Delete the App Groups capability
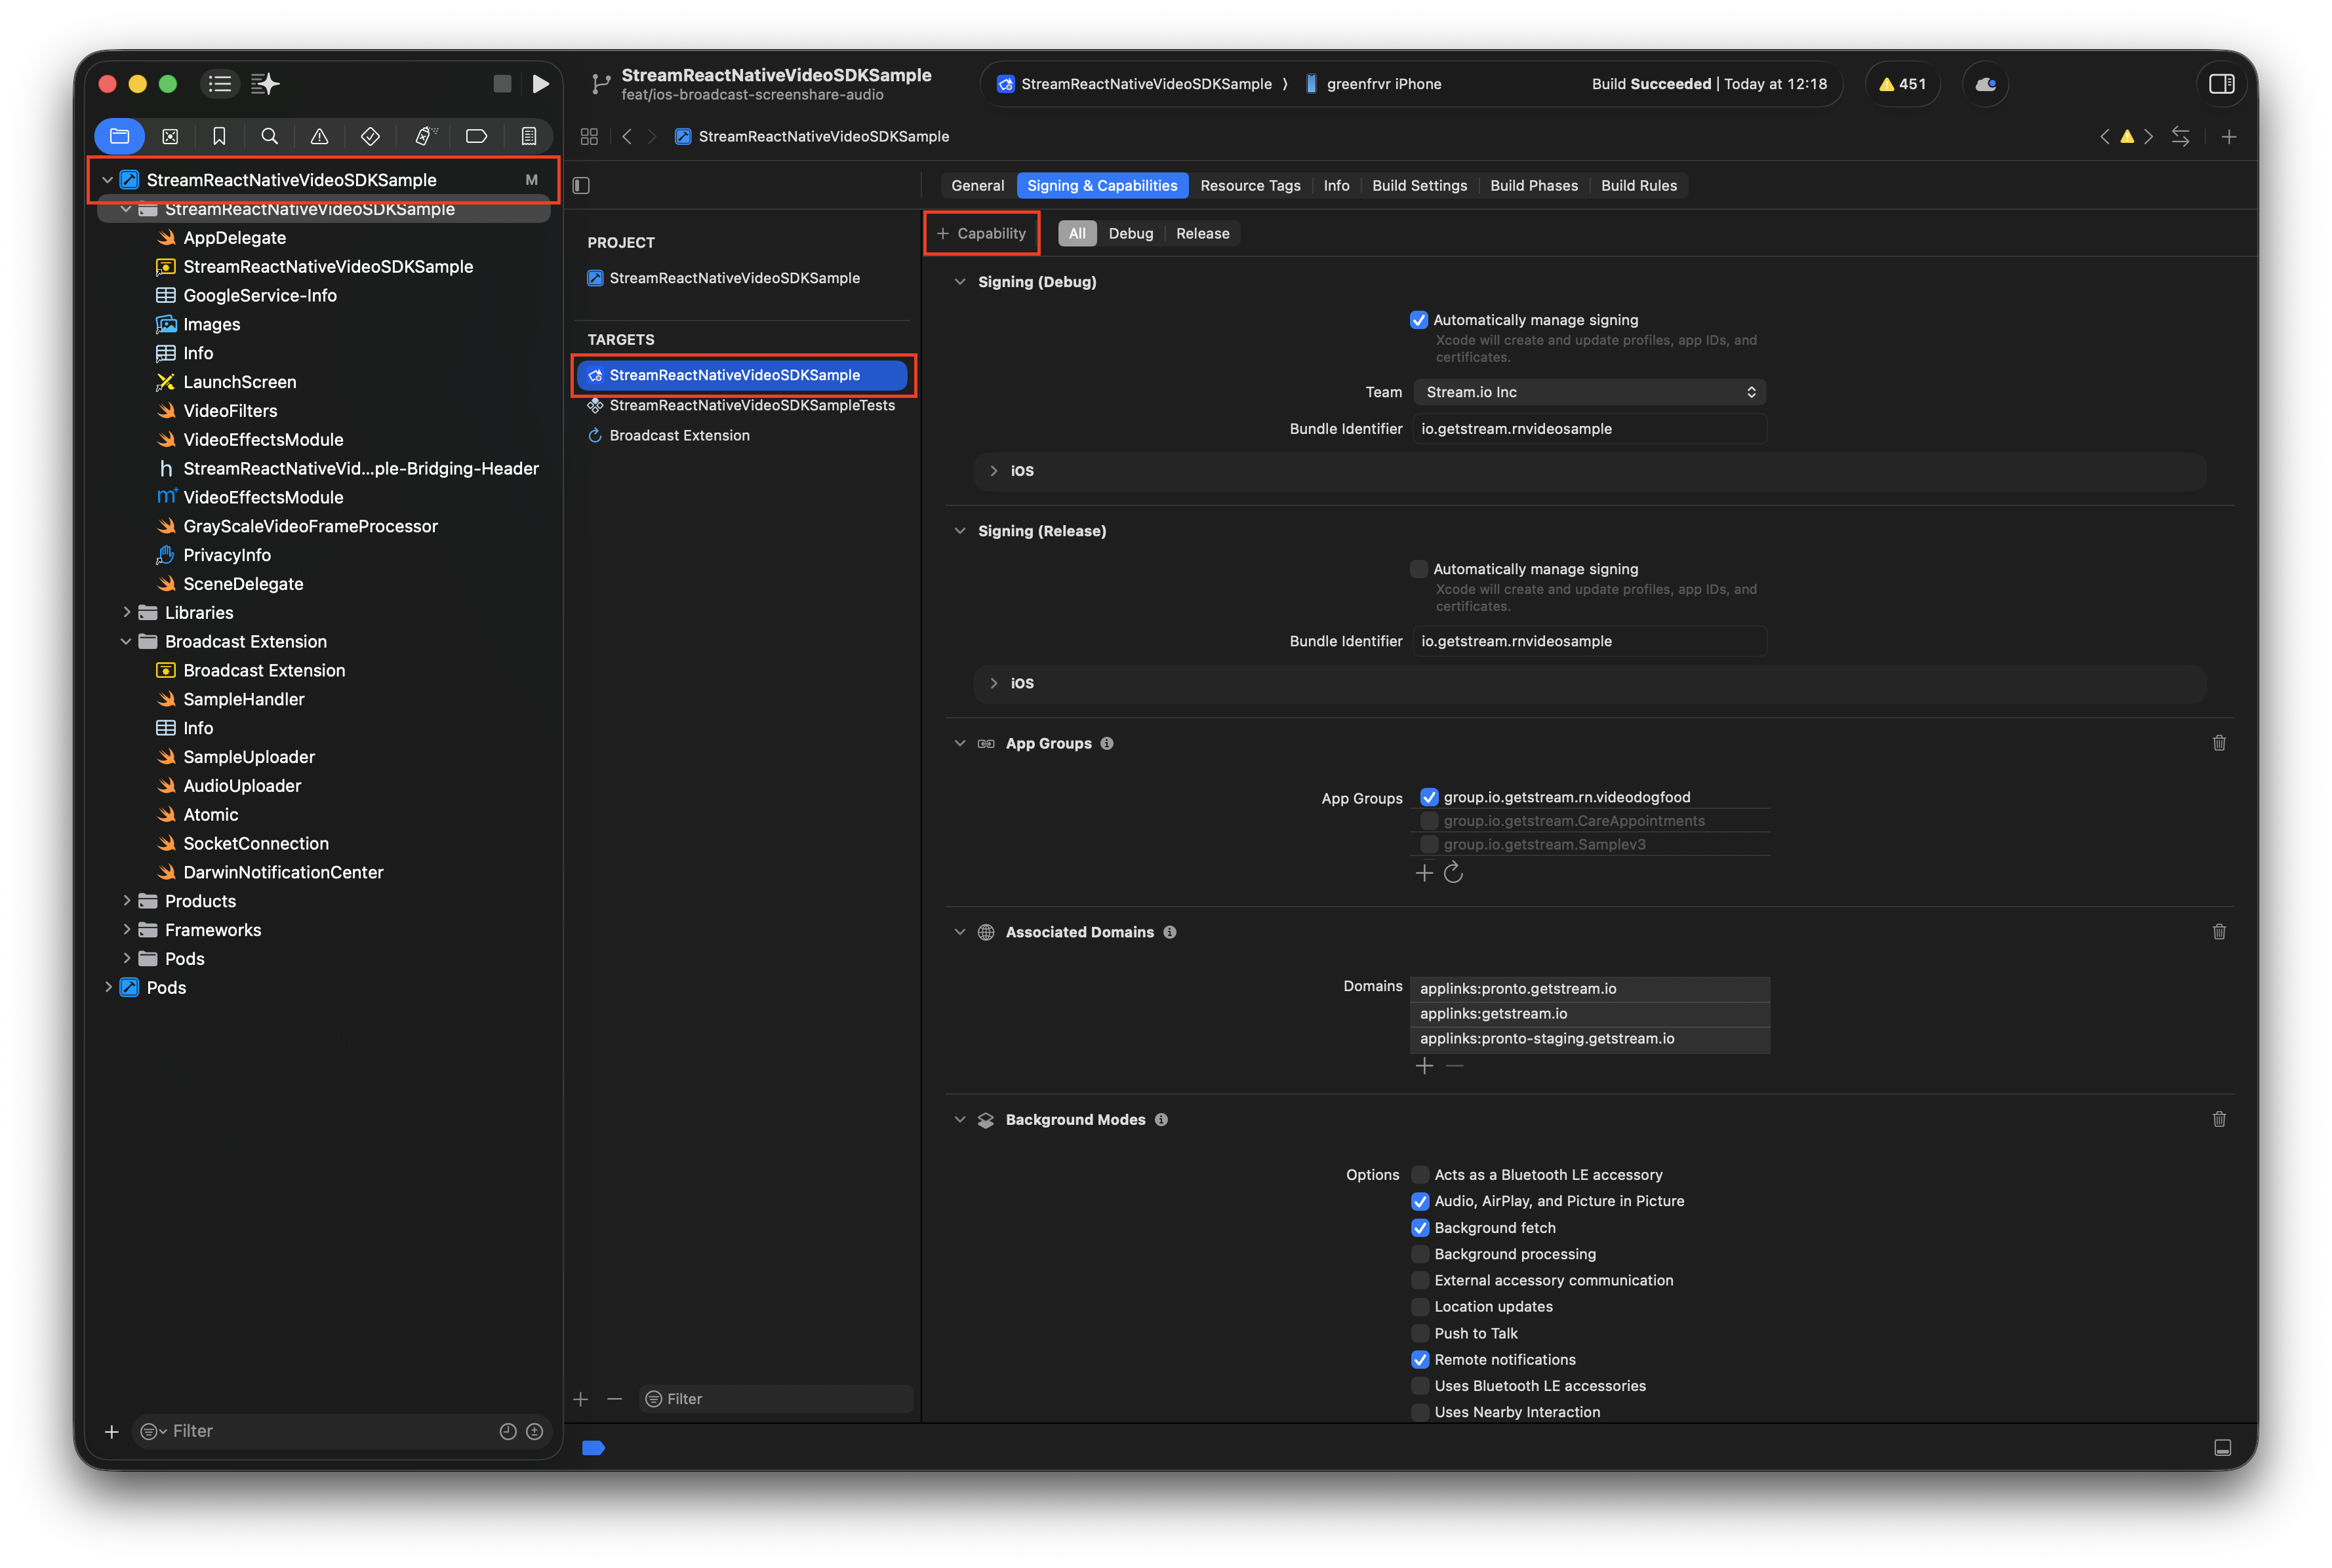The height and width of the screenshot is (1568, 2332). point(2218,743)
